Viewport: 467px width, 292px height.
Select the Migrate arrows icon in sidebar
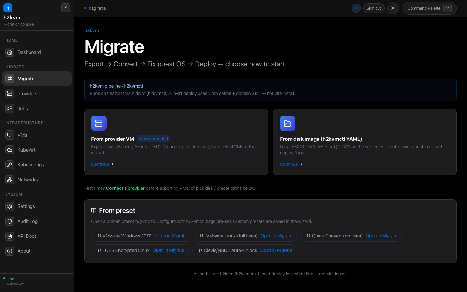point(10,79)
